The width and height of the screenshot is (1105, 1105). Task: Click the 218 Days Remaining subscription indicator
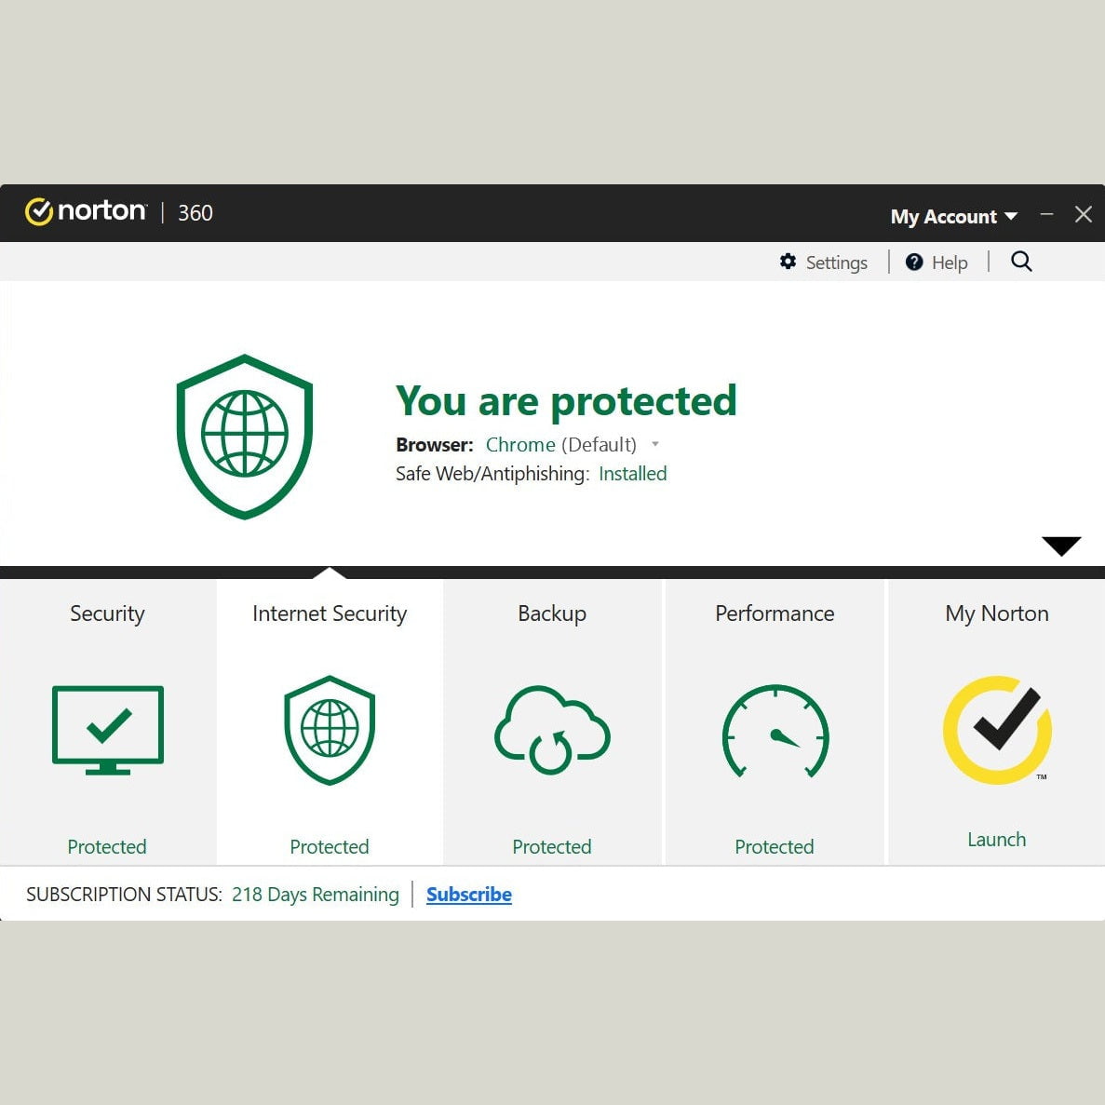point(316,894)
